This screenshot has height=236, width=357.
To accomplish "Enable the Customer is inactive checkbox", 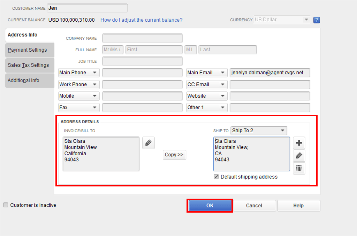I will 6,205.
